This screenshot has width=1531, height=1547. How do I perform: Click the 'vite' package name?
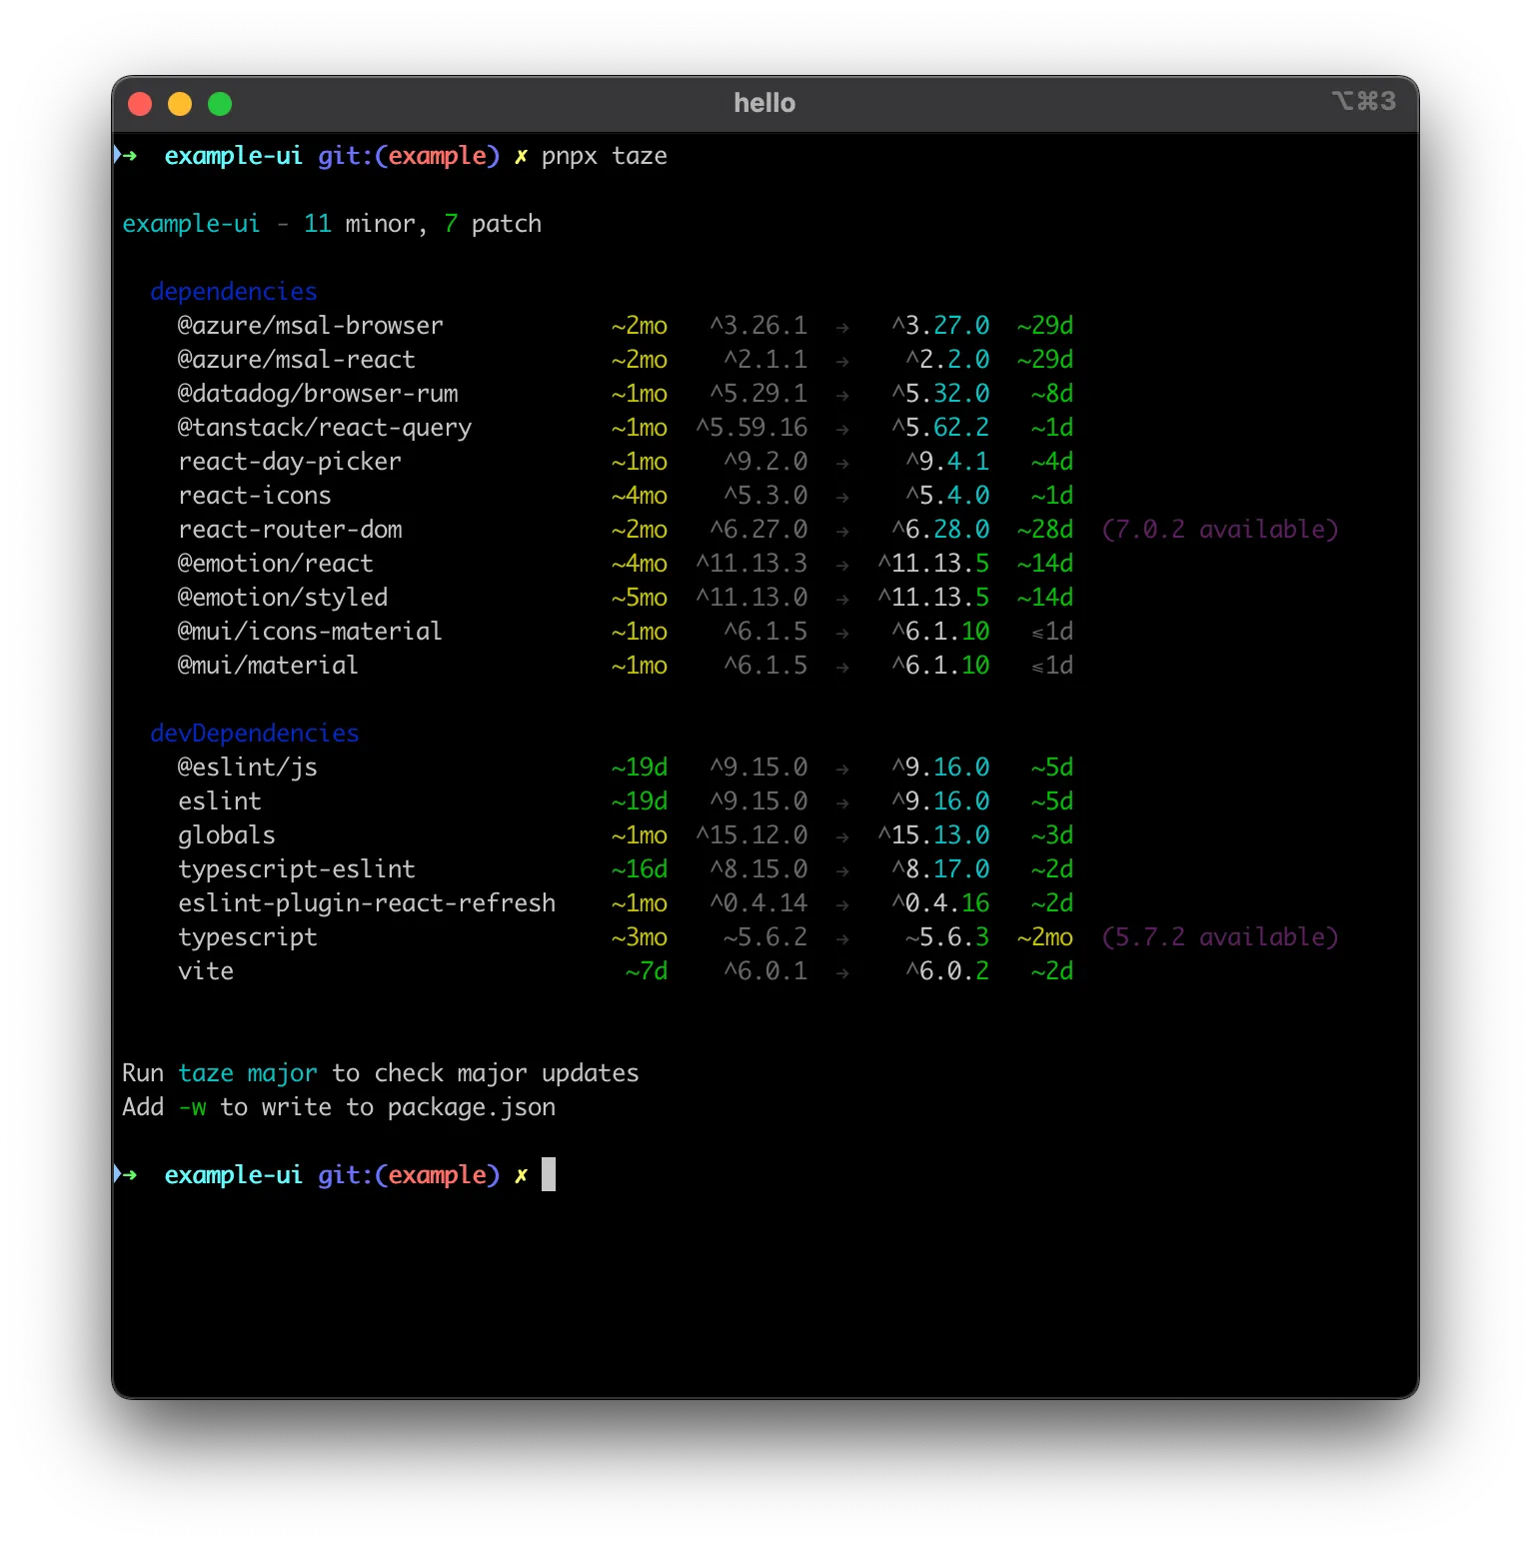pos(206,971)
